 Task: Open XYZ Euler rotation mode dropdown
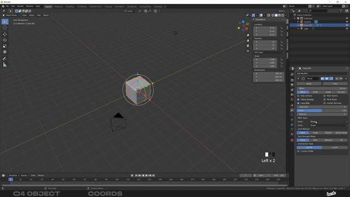tap(269, 53)
